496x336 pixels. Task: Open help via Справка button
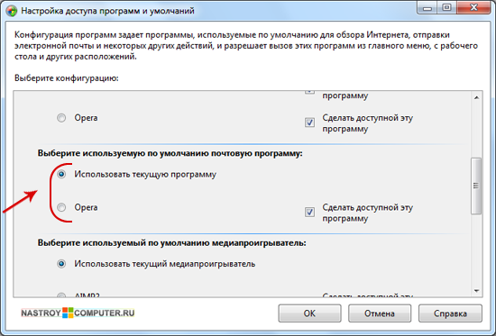(450, 313)
